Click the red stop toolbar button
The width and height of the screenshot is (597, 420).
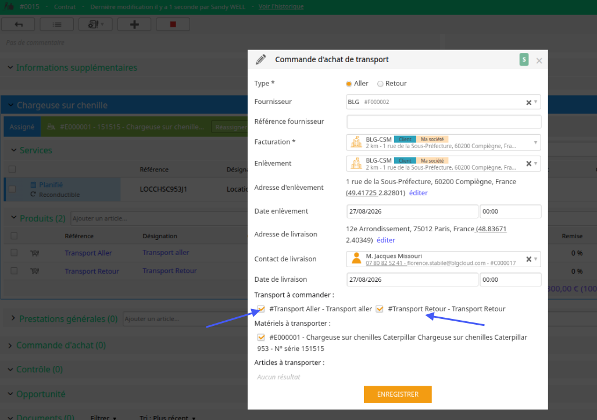point(173,24)
